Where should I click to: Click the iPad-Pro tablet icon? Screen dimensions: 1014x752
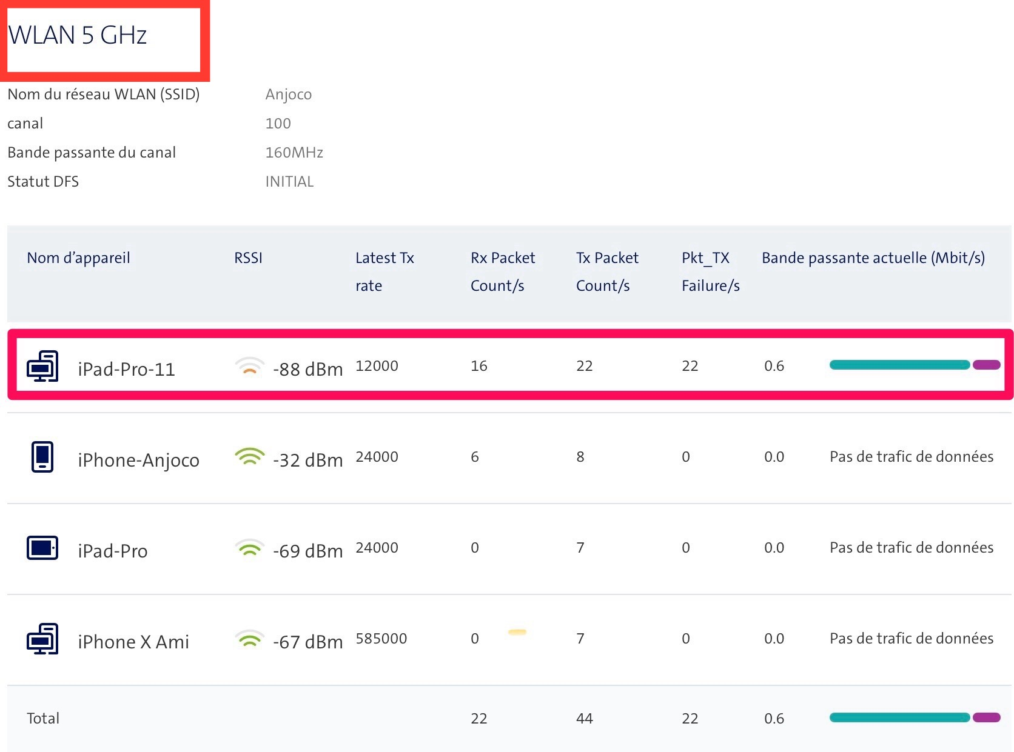(x=42, y=548)
